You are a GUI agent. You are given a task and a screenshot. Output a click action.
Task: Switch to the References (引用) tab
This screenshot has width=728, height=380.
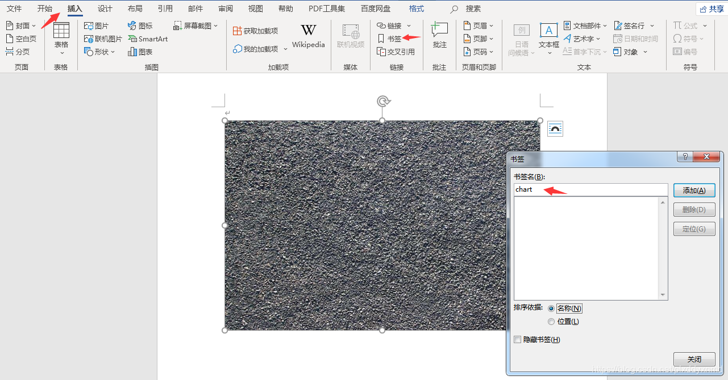(165, 9)
